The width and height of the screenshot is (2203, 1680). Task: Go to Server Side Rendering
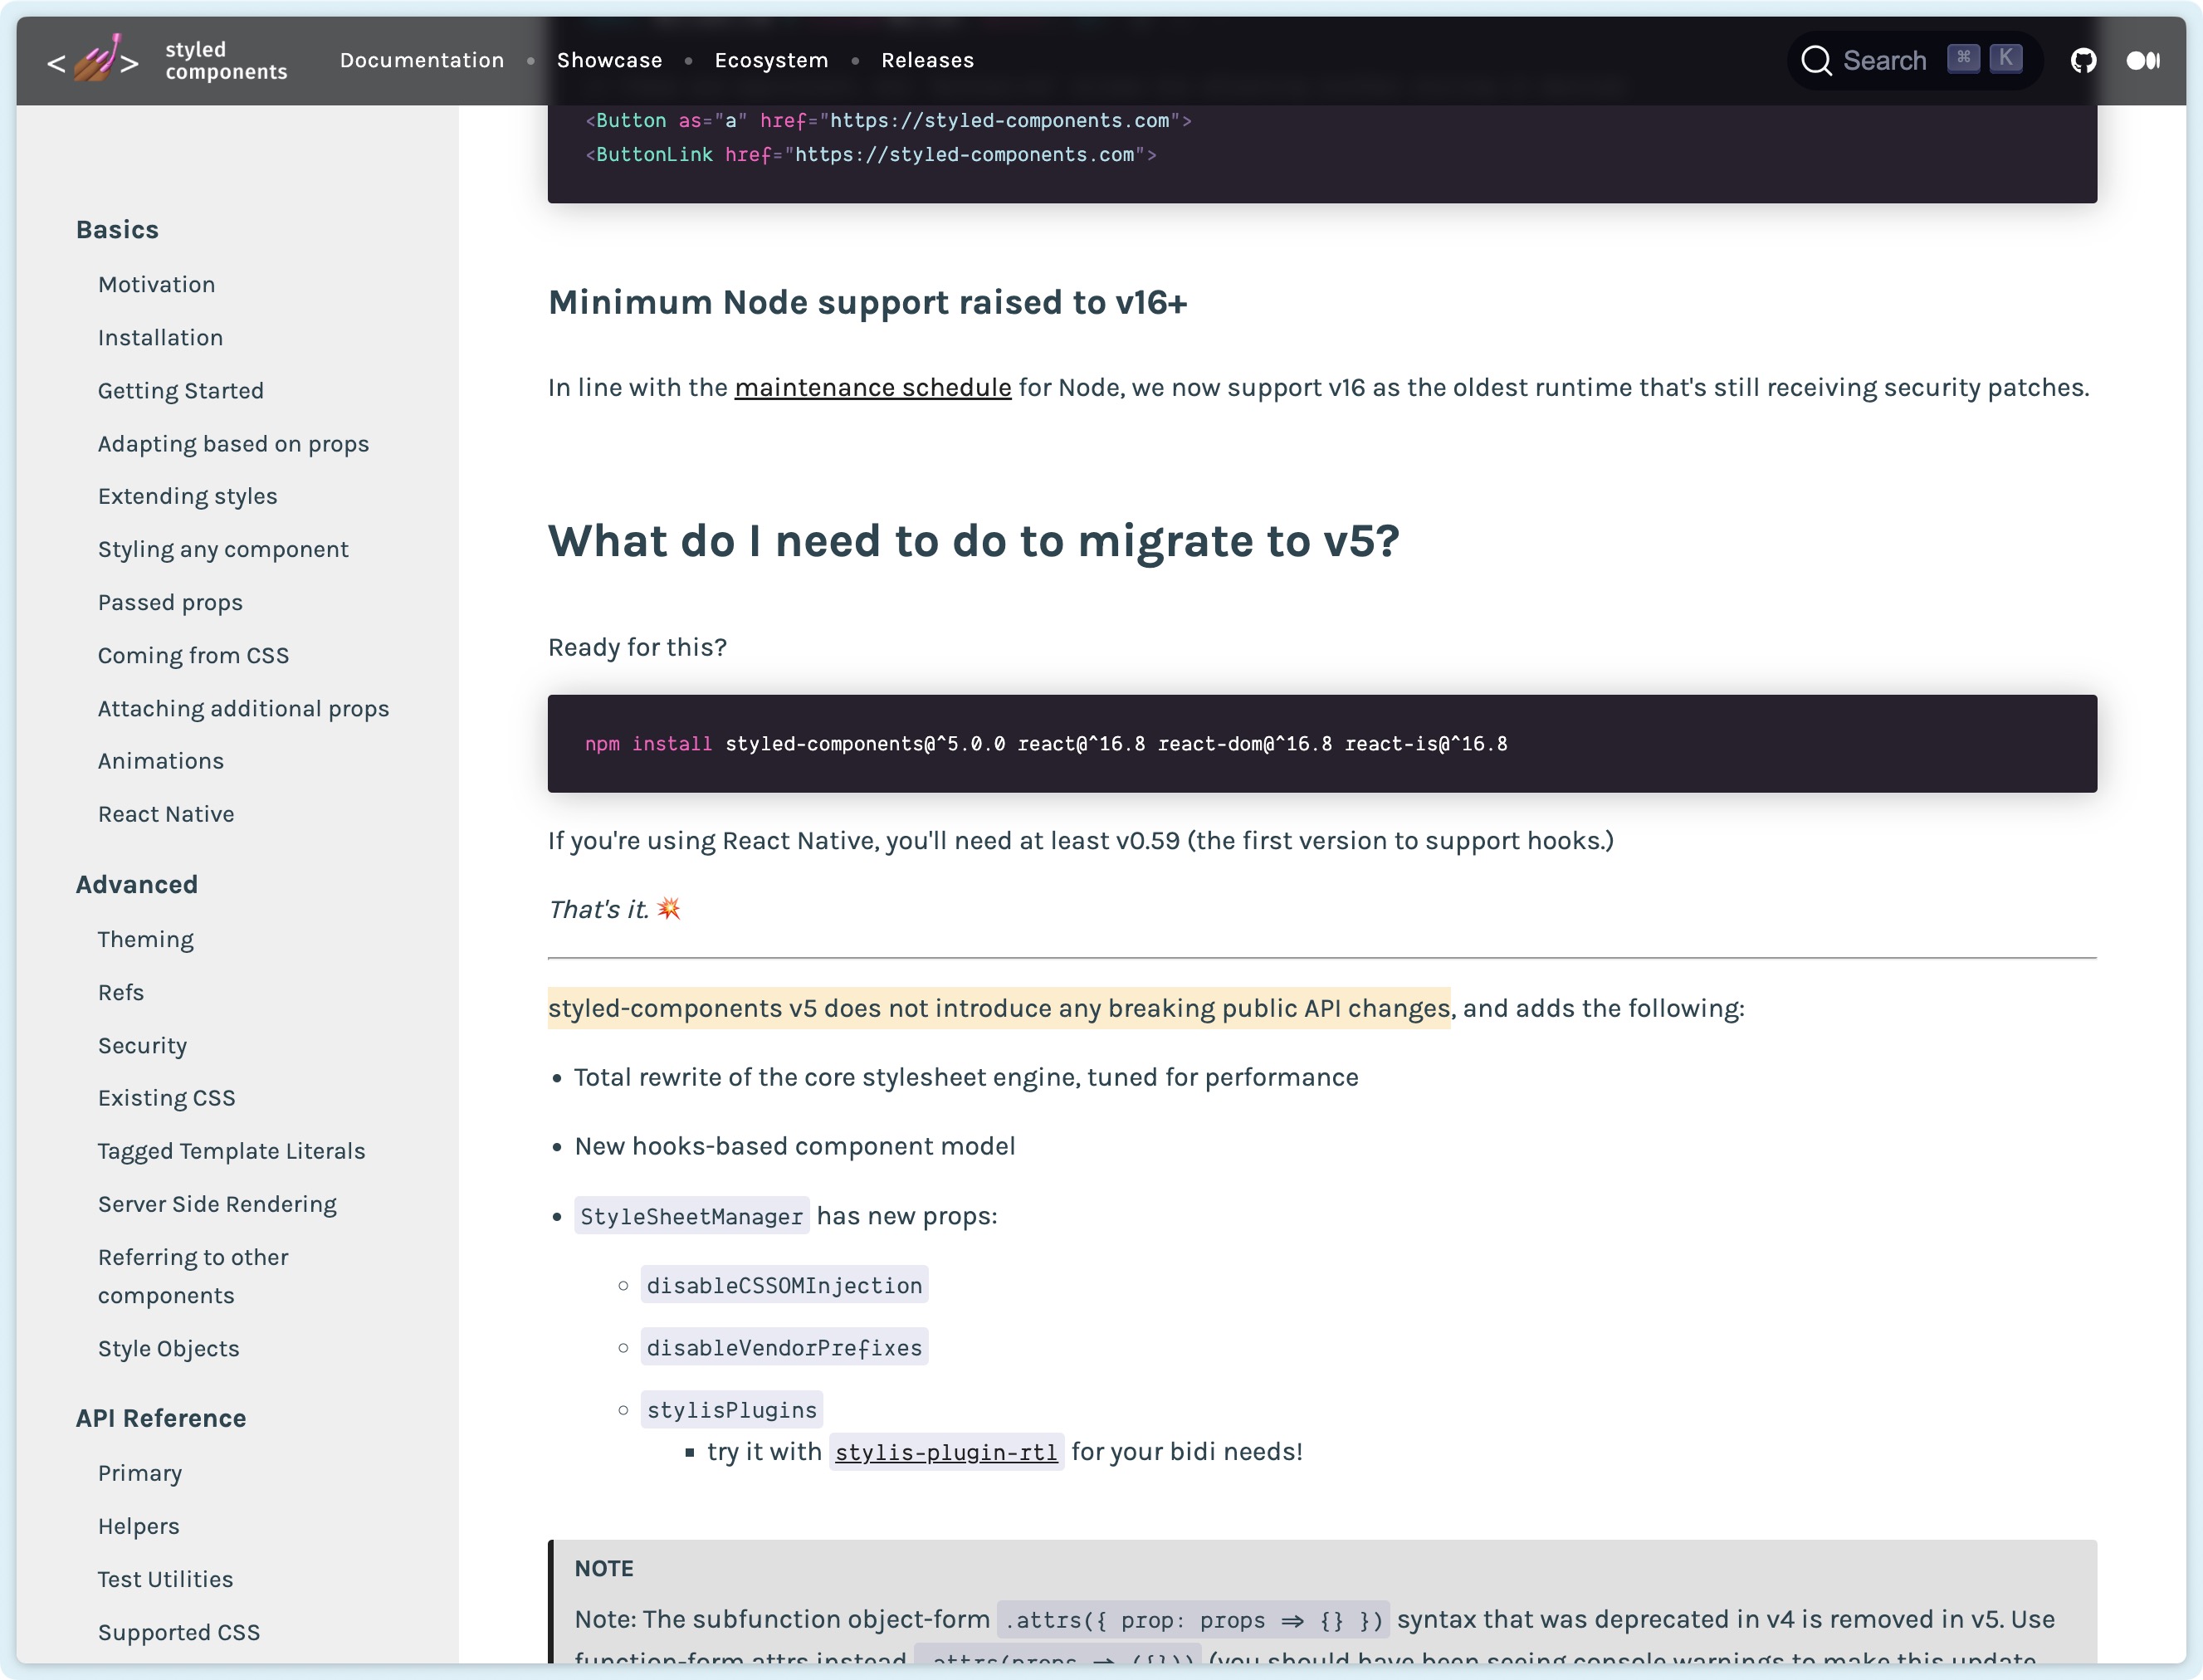coord(217,1204)
